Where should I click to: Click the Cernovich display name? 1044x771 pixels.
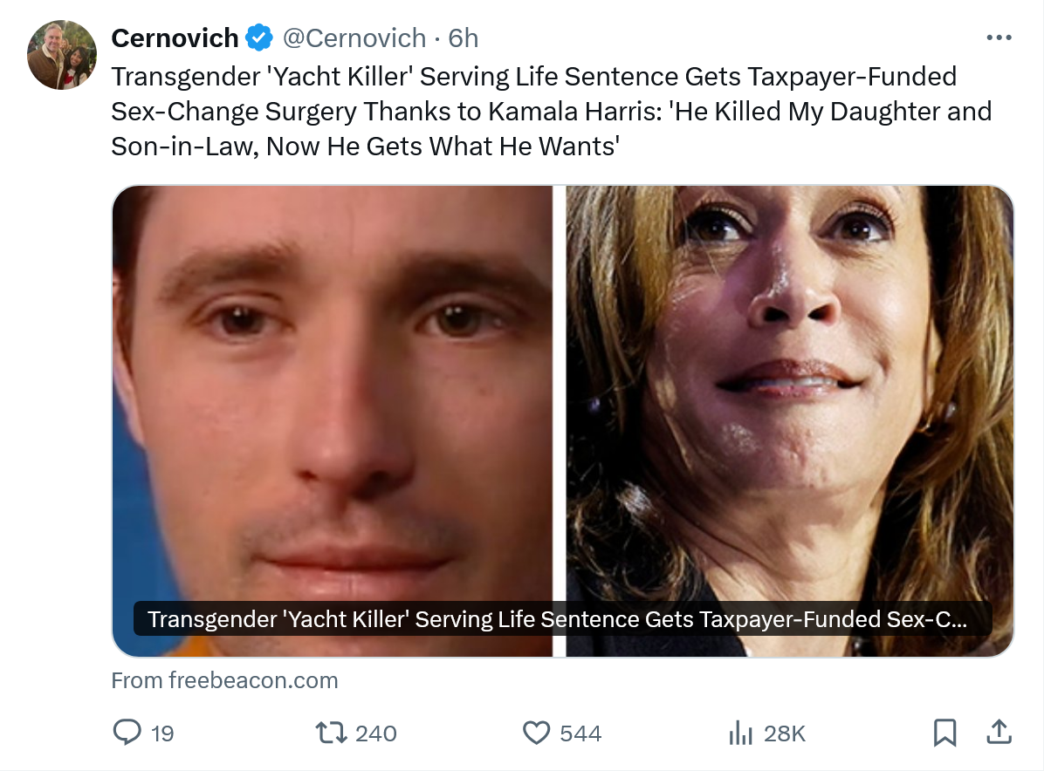(x=175, y=38)
